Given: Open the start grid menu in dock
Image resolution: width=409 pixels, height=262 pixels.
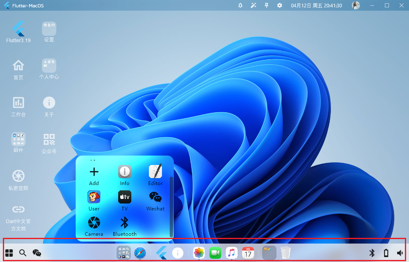Looking at the screenshot, I should (x=9, y=253).
